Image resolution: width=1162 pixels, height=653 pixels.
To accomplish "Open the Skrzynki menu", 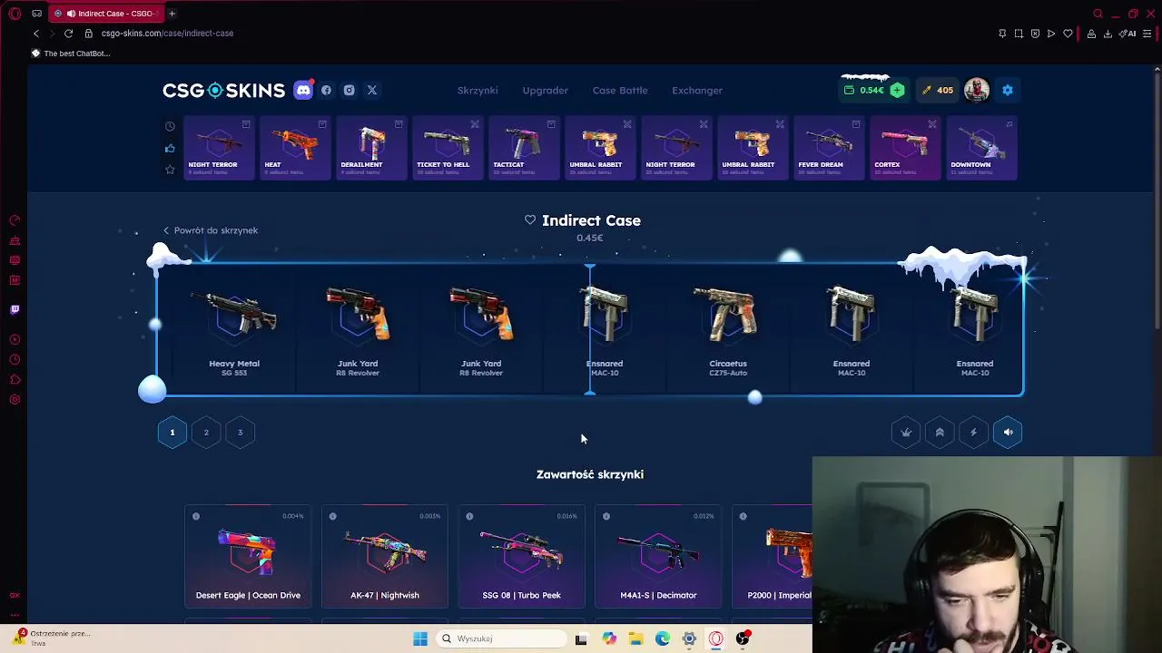I will pos(478,90).
